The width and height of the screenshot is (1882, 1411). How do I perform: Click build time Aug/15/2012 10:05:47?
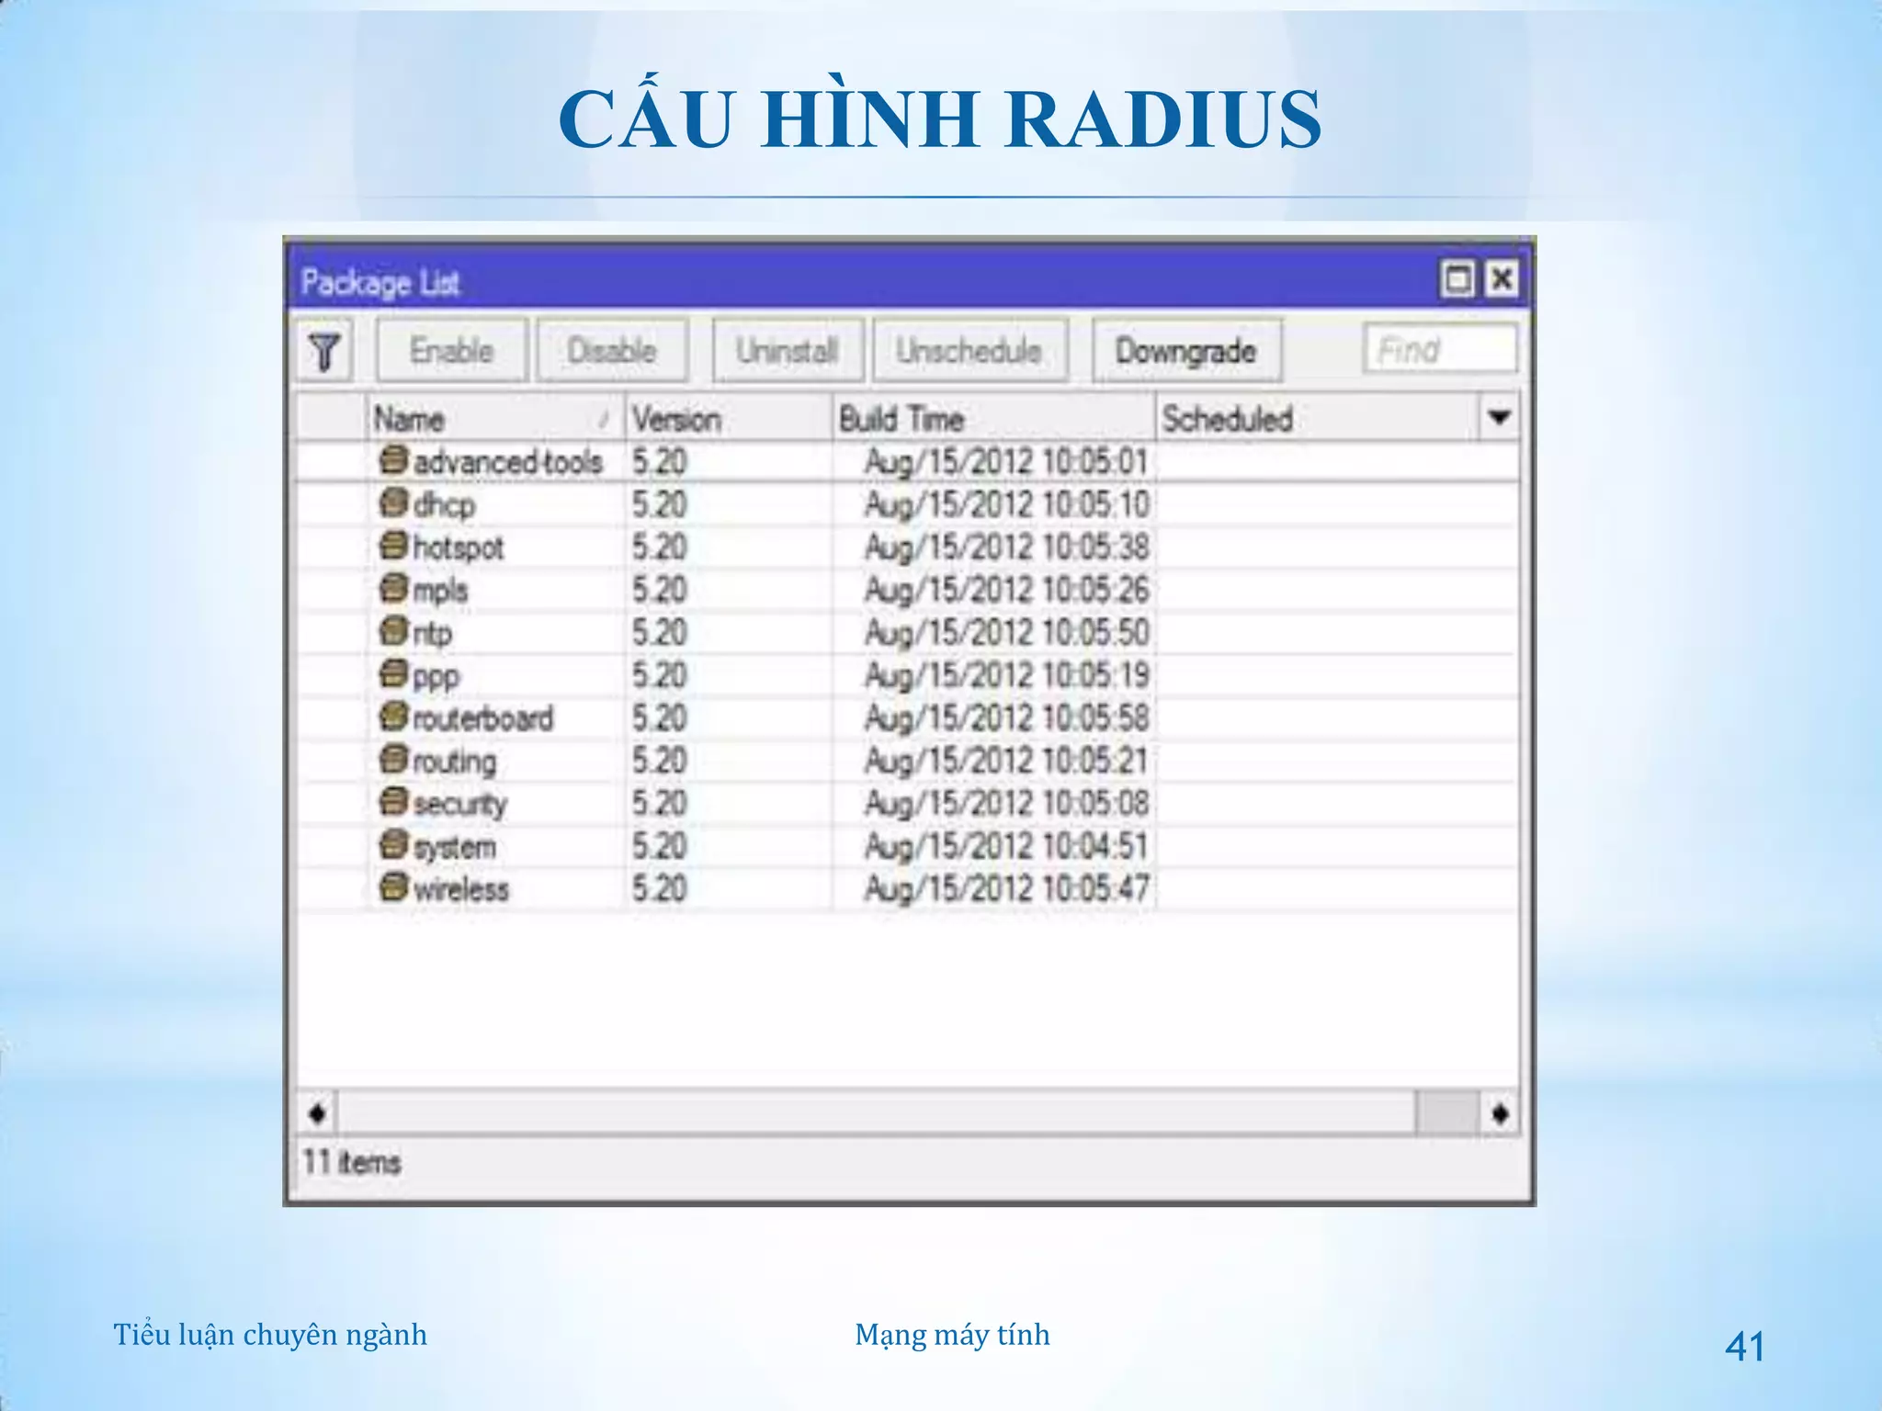coord(1006,889)
